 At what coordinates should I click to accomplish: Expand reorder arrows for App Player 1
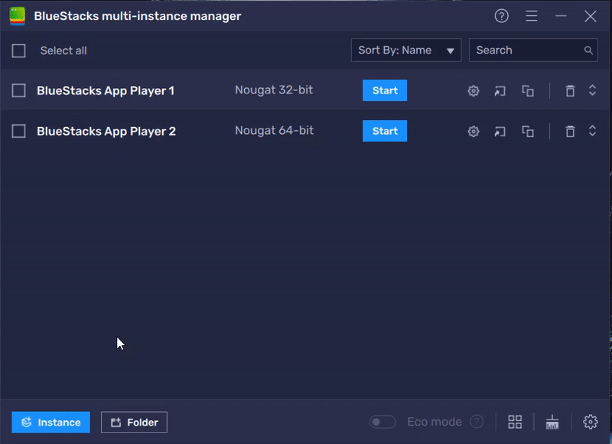click(593, 90)
